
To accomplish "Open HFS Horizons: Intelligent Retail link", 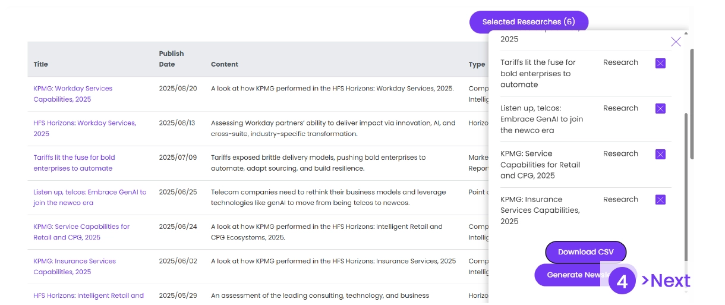I will [89, 295].
